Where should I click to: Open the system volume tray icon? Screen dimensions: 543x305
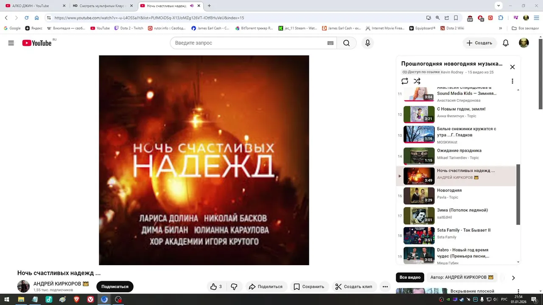495,299
